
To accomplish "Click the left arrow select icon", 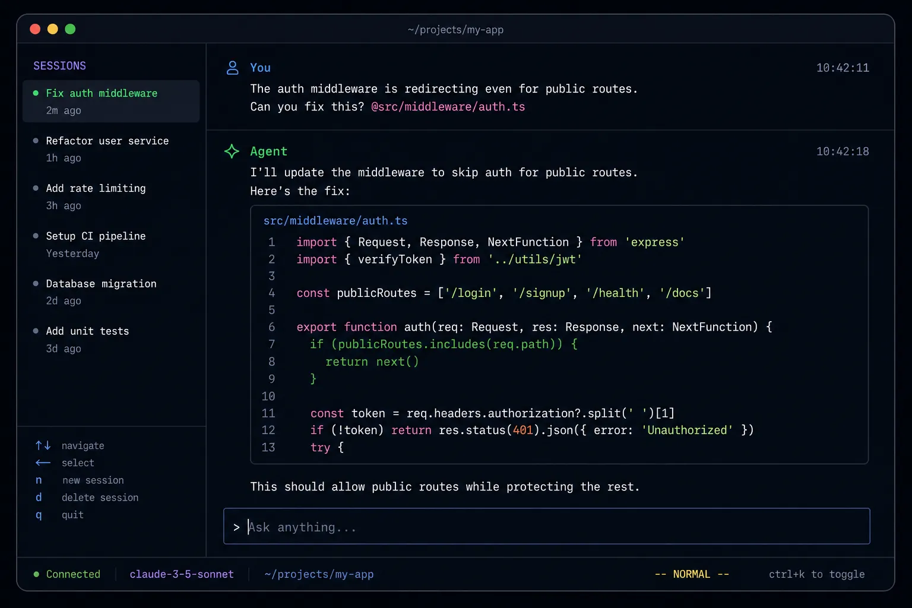I will 43,463.
